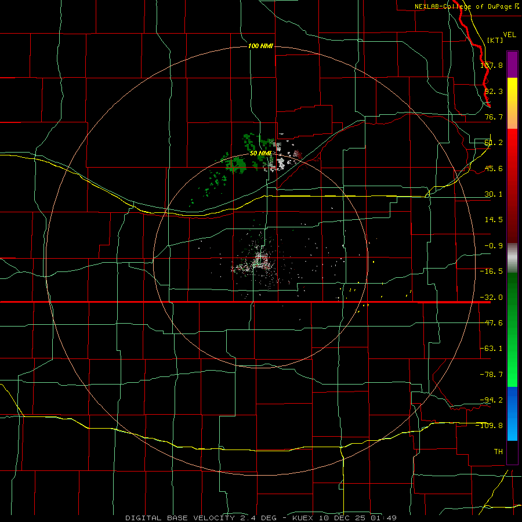Click the 45.6 legend value

tap(494, 168)
